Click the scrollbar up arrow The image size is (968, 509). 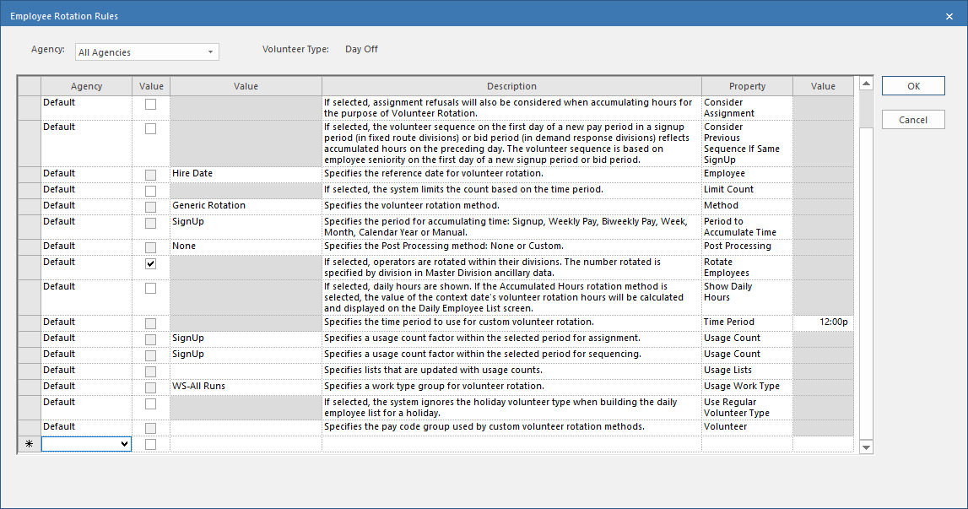point(865,84)
